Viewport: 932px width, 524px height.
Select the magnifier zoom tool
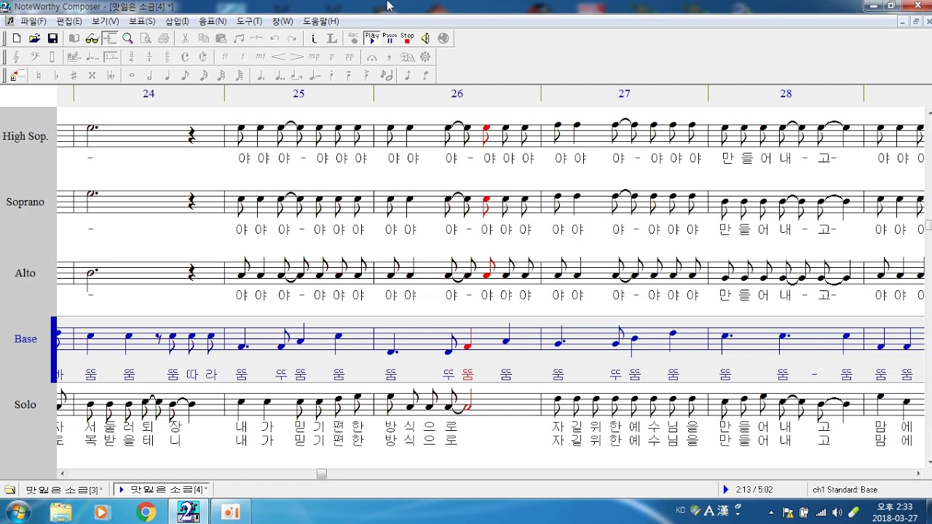point(127,39)
